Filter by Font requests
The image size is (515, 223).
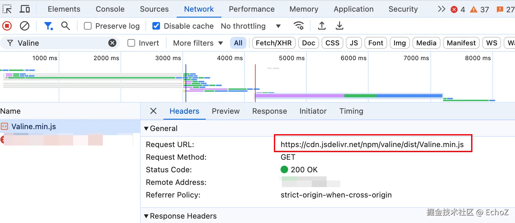click(x=376, y=43)
